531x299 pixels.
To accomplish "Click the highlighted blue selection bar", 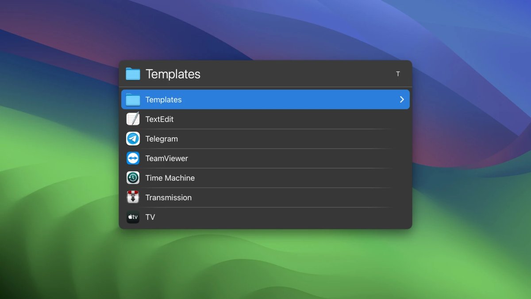I will point(265,99).
